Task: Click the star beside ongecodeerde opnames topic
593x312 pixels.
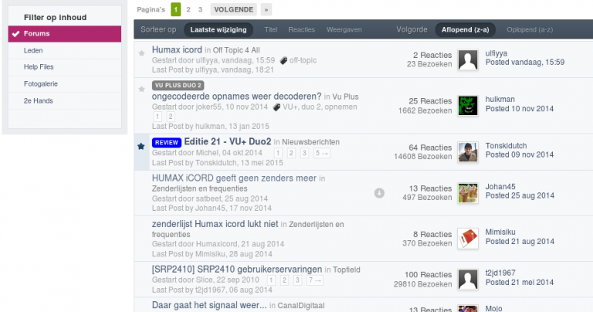Action: point(141,90)
